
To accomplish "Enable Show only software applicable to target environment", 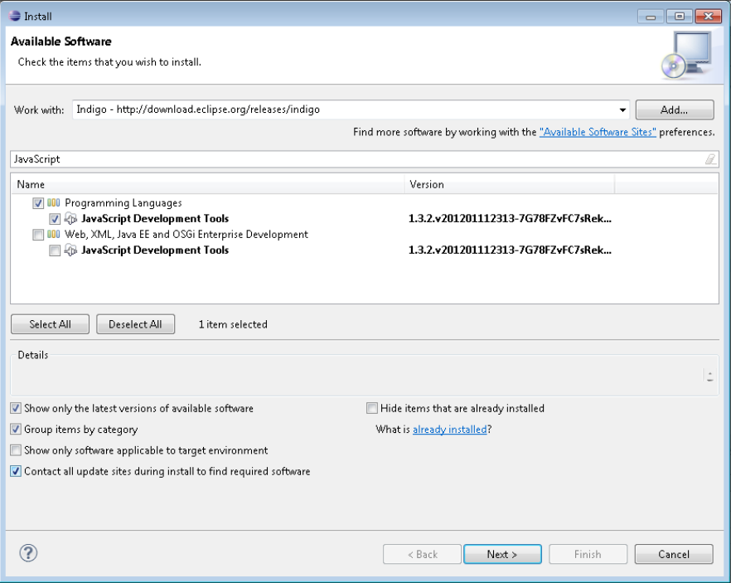I will point(16,450).
